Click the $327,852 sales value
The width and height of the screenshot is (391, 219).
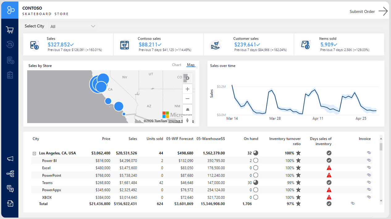click(x=59, y=45)
